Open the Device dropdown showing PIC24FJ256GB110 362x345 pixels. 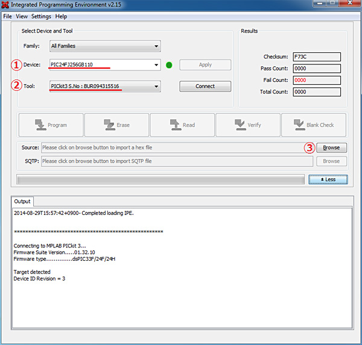point(105,65)
